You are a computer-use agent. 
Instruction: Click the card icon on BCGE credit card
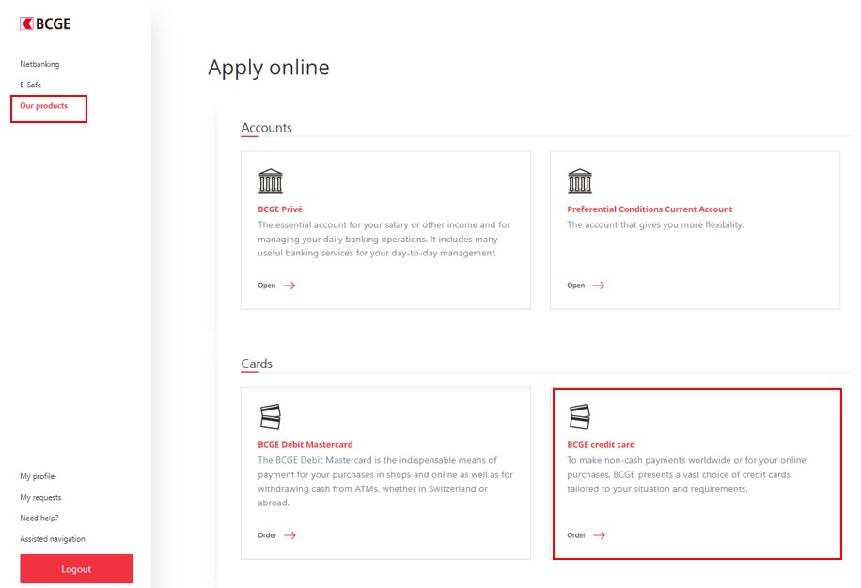(580, 417)
